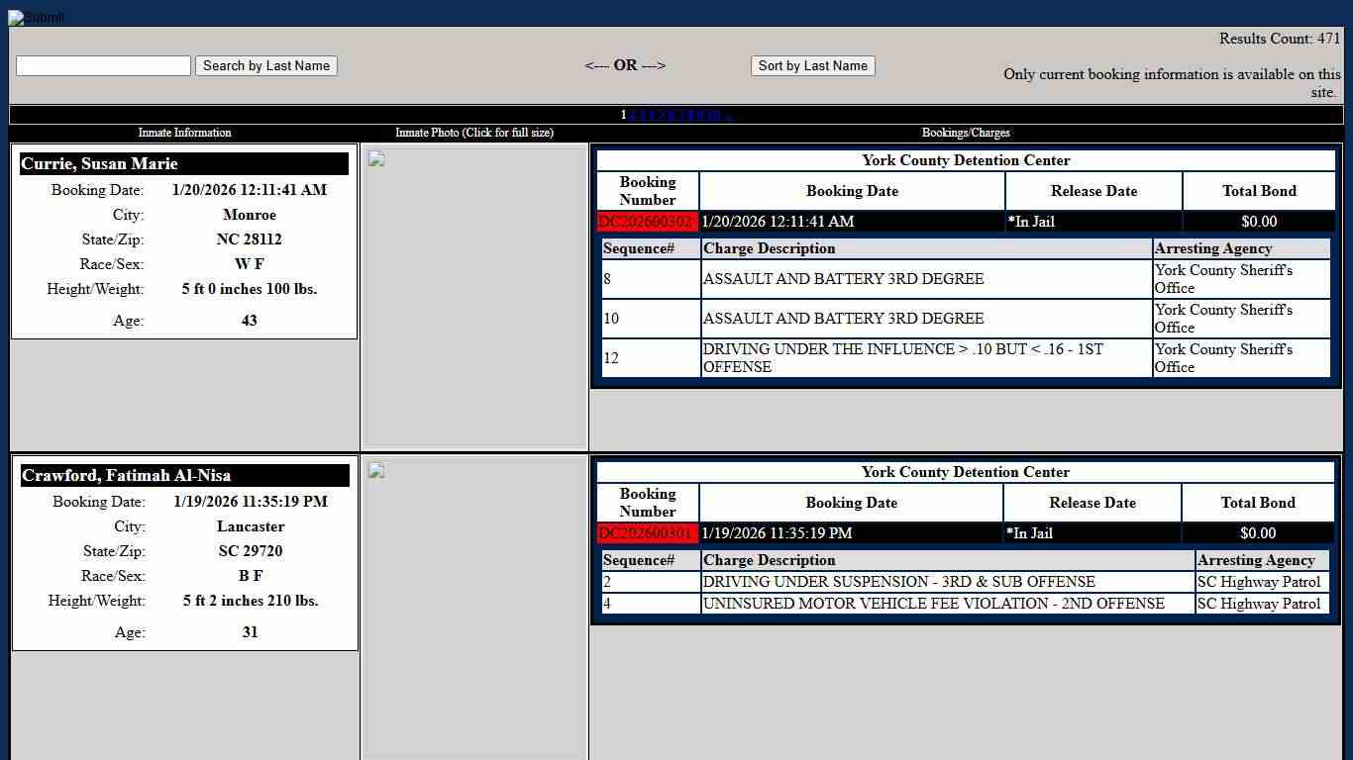Click the Search by Last Name button

pyautogui.click(x=265, y=65)
